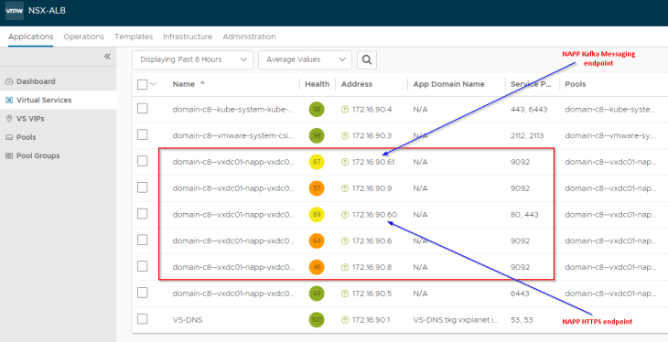Click the Virtual Services sidebar icon
This screenshot has width=668, height=342.
click(9, 100)
